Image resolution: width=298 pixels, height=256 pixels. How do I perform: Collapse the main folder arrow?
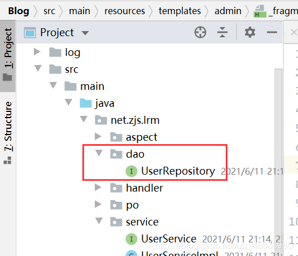53,85
